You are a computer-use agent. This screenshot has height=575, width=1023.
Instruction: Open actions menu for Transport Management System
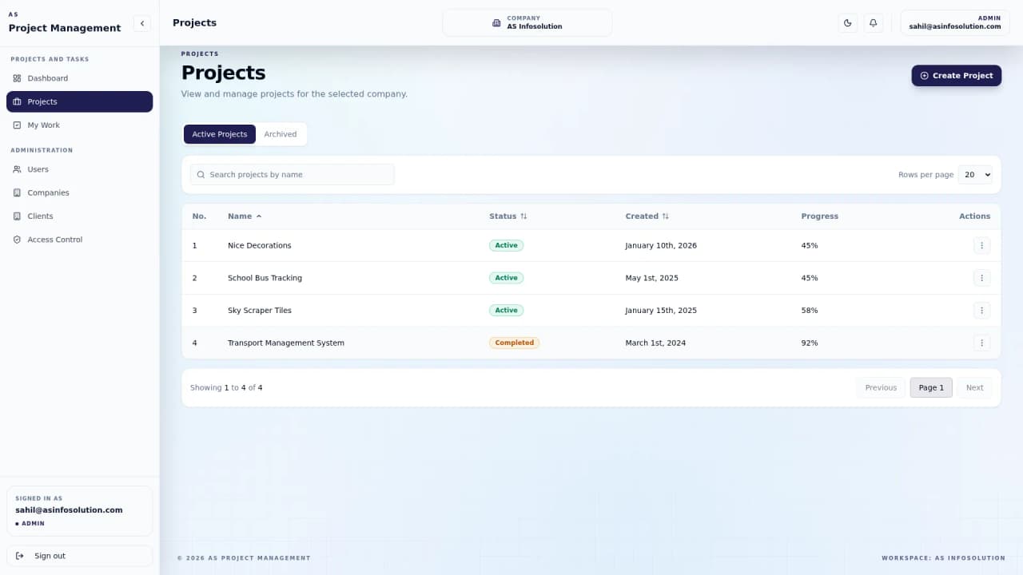click(x=981, y=343)
